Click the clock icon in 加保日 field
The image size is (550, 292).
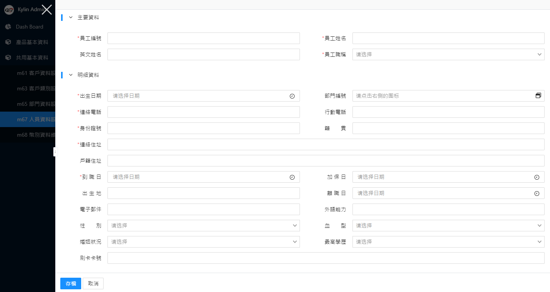[x=537, y=177]
